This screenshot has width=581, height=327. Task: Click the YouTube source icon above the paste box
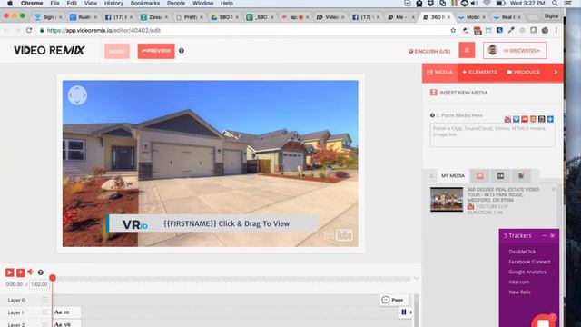coord(507,119)
